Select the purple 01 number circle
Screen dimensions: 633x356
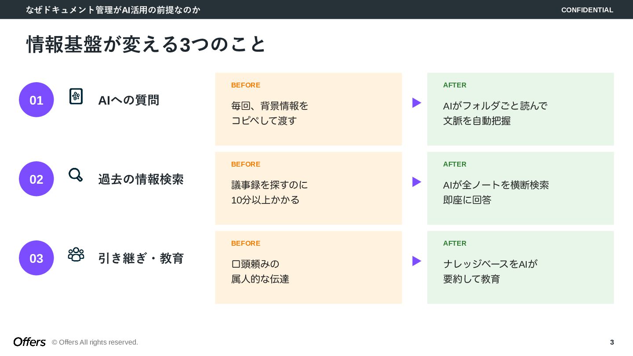pos(36,100)
